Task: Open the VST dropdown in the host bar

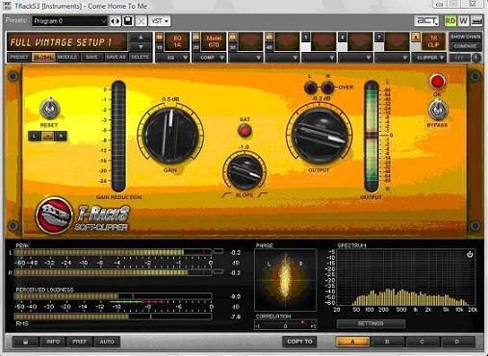Action: coord(160,21)
